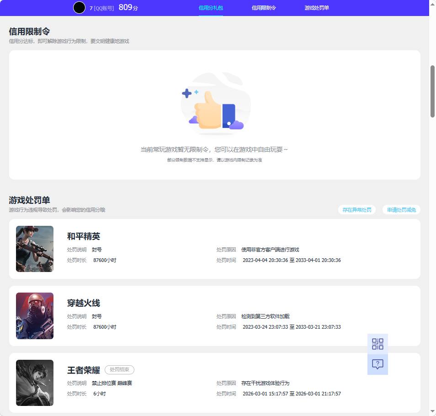Click 王者荣耀 penalty time 2026-03-01 15:17:57
The height and width of the screenshot is (416, 436).
click(265, 394)
